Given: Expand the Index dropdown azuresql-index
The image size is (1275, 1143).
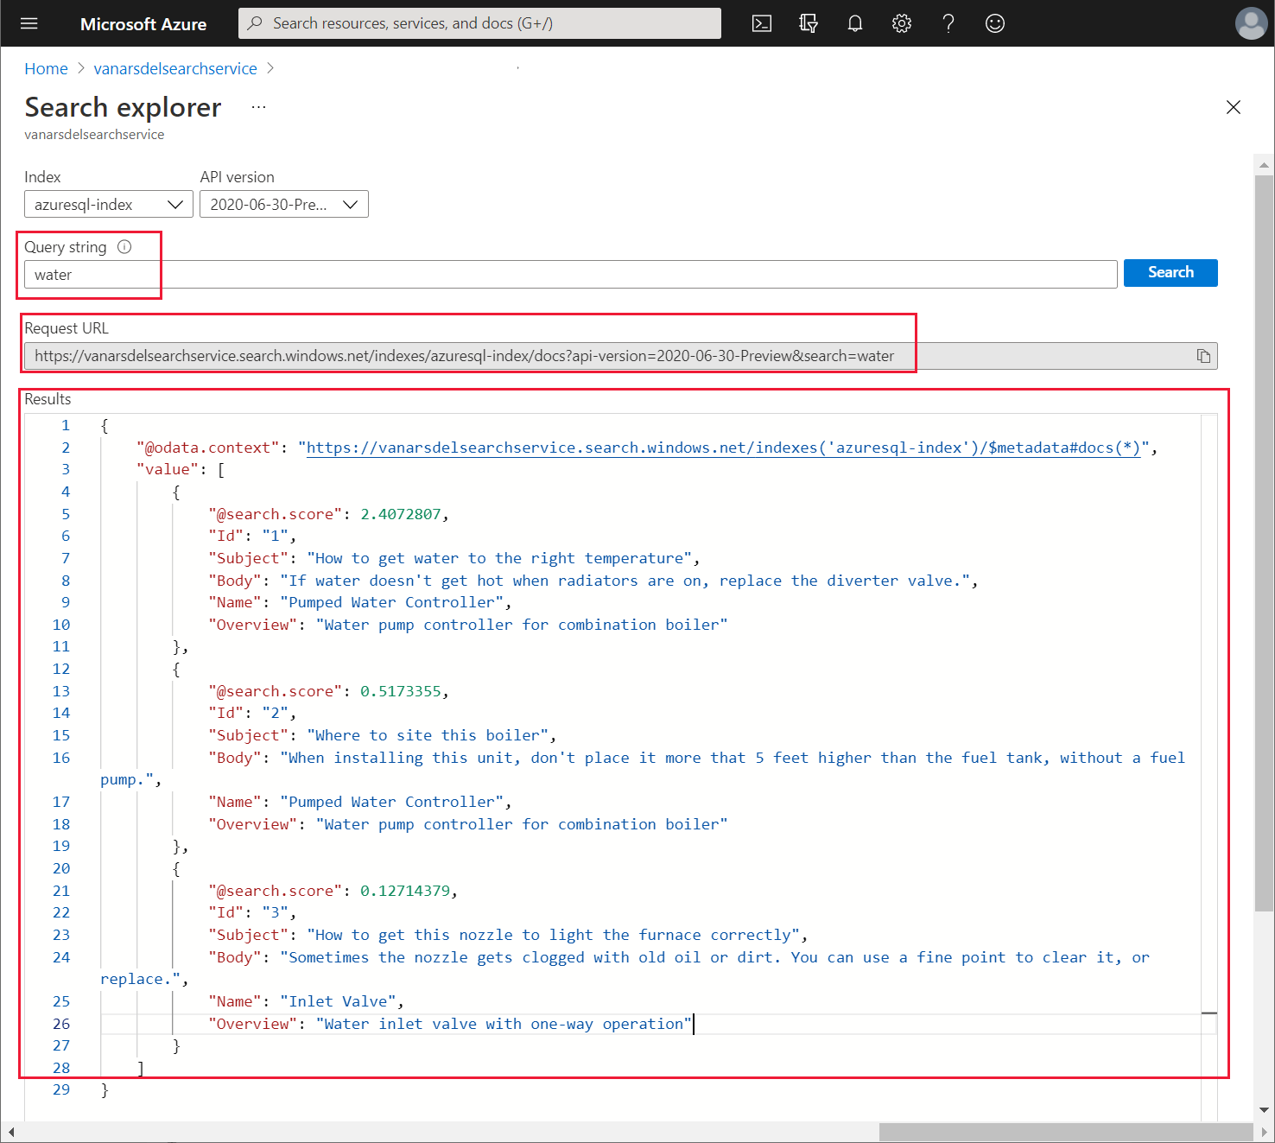Looking at the screenshot, I should pyautogui.click(x=109, y=205).
